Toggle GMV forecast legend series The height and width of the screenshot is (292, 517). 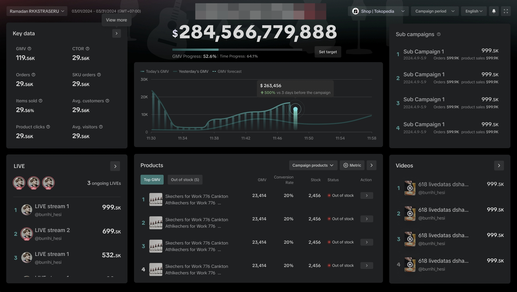pyautogui.click(x=227, y=71)
